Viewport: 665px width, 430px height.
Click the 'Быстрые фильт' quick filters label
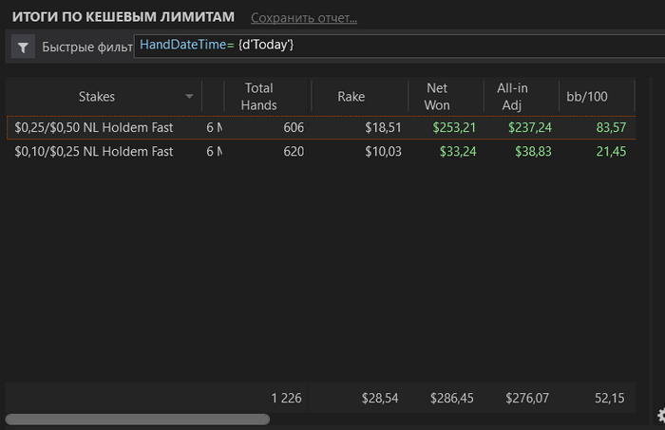(85, 46)
